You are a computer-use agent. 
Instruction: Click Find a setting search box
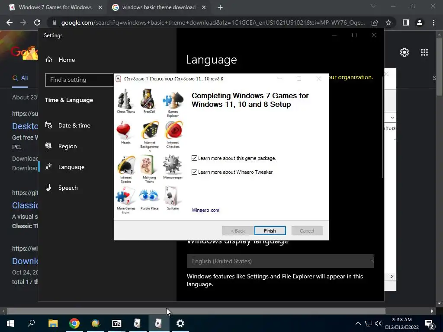(80, 80)
